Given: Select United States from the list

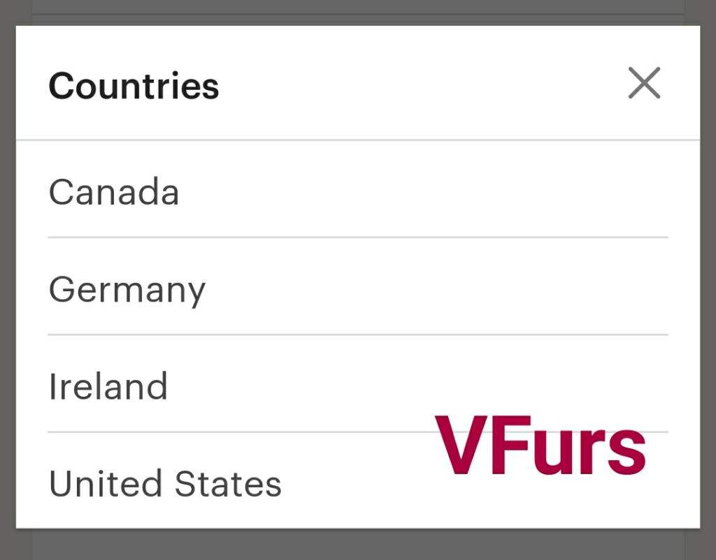Looking at the screenshot, I should [x=165, y=483].
